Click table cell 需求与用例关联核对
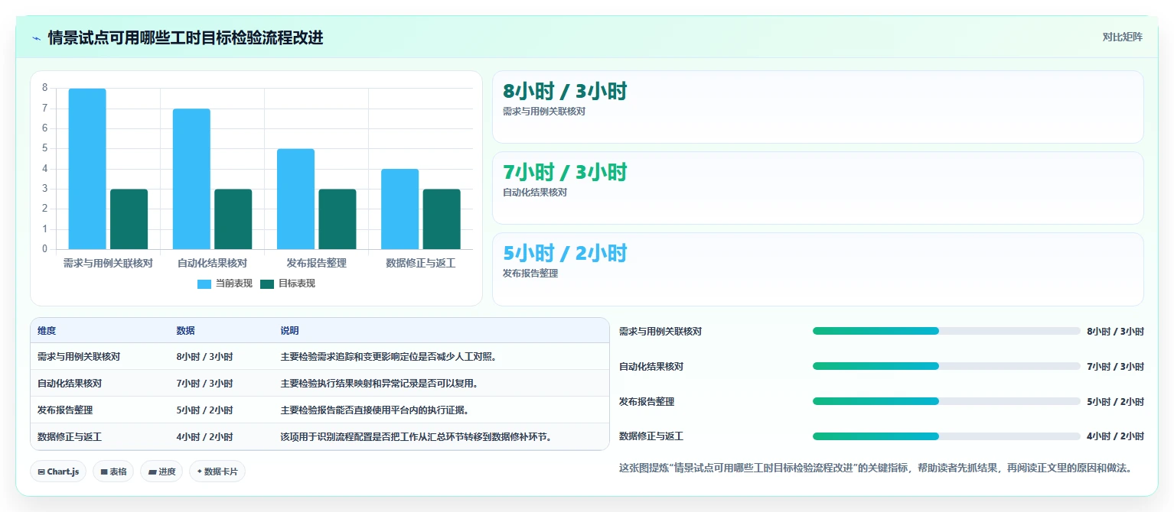This screenshot has height=512, width=1174. (79, 357)
